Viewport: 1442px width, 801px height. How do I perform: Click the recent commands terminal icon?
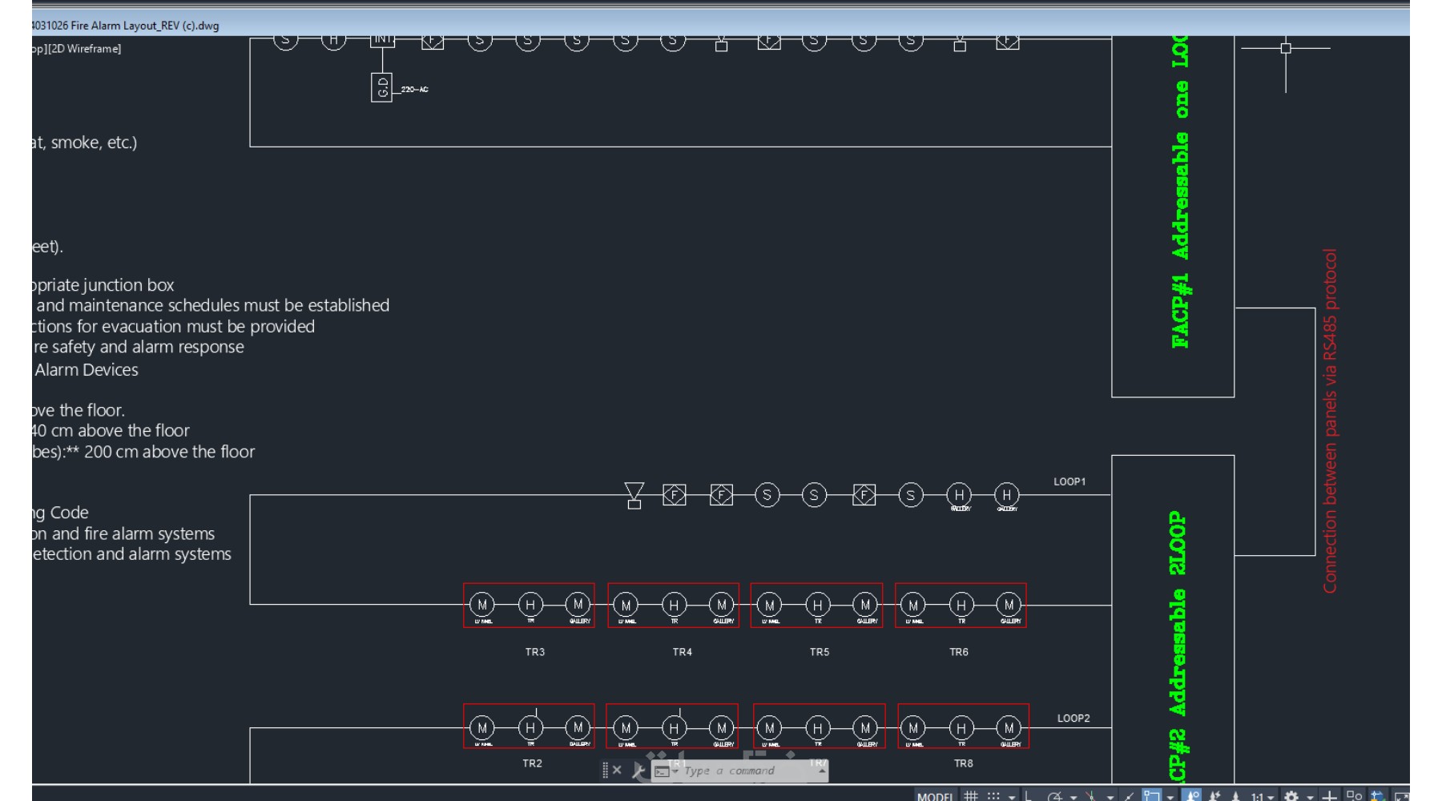coord(662,771)
